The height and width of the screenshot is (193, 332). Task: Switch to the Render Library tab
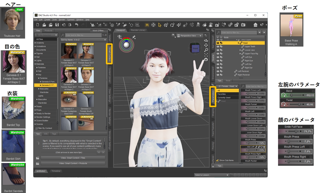coord(138,30)
